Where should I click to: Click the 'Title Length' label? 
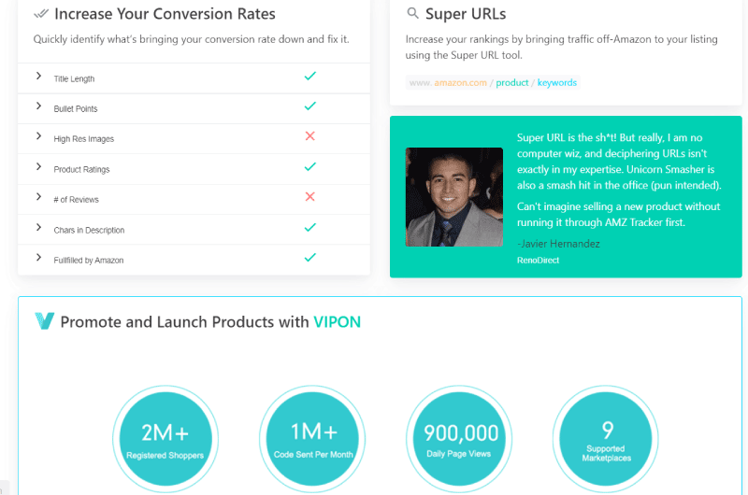[x=74, y=78]
